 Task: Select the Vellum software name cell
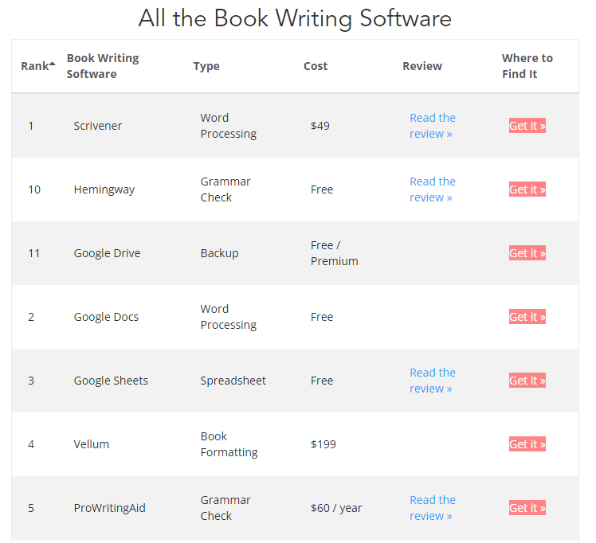coord(91,444)
